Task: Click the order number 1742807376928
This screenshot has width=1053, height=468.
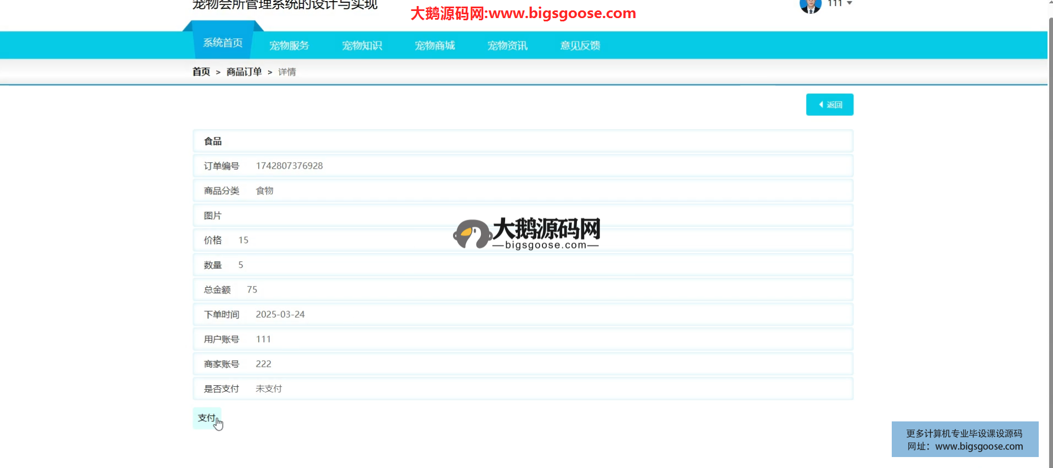Action: coord(289,166)
